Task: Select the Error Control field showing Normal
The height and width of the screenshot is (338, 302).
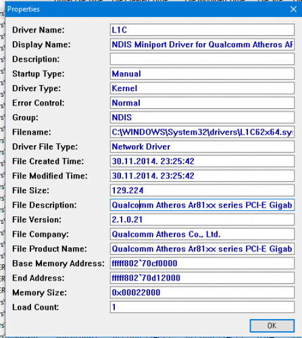Action: pyautogui.click(x=202, y=103)
